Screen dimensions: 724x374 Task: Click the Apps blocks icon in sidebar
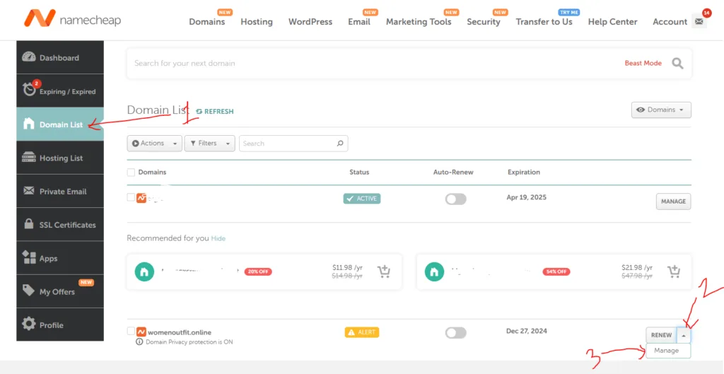[x=29, y=257]
